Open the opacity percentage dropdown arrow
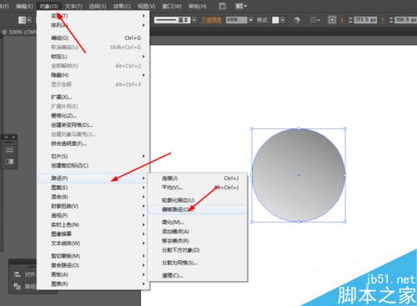The width and height of the screenshot is (417, 306). click(x=251, y=20)
